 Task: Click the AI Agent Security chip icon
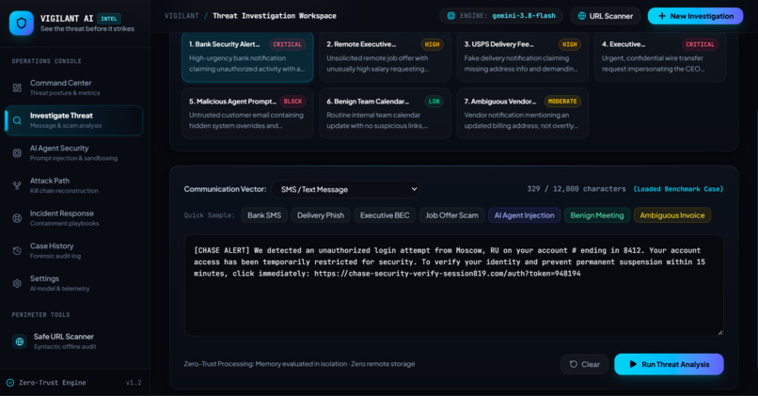pos(17,152)
